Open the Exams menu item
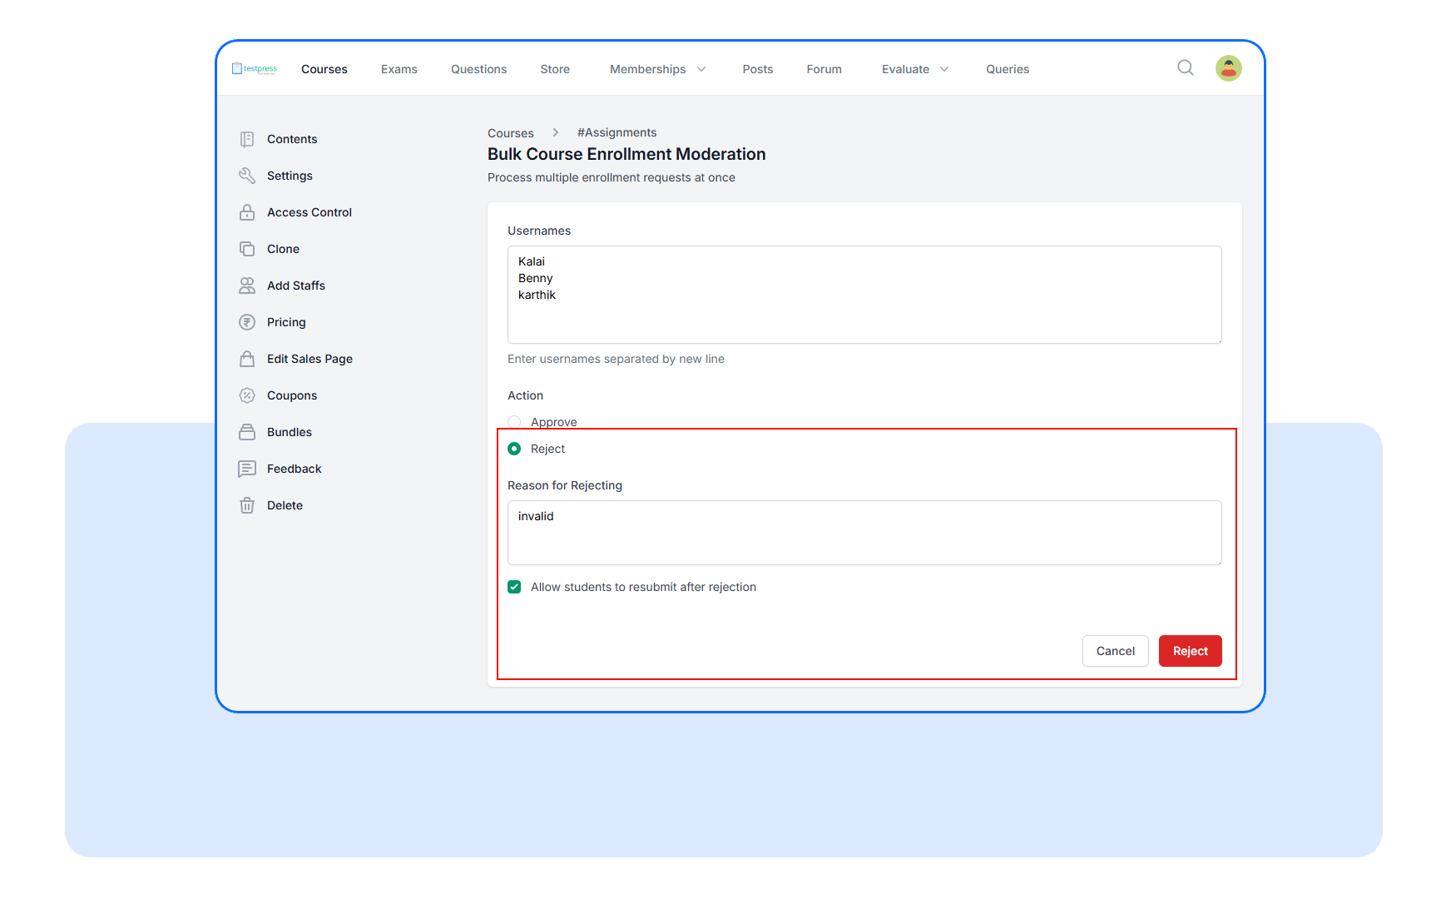The width and height of the screenshot is (1431, 899). tap(399, 69)
